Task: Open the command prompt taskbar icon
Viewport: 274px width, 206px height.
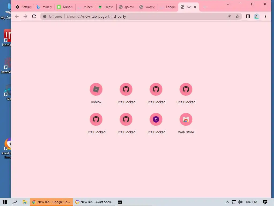Action: [x=120, y=202]
